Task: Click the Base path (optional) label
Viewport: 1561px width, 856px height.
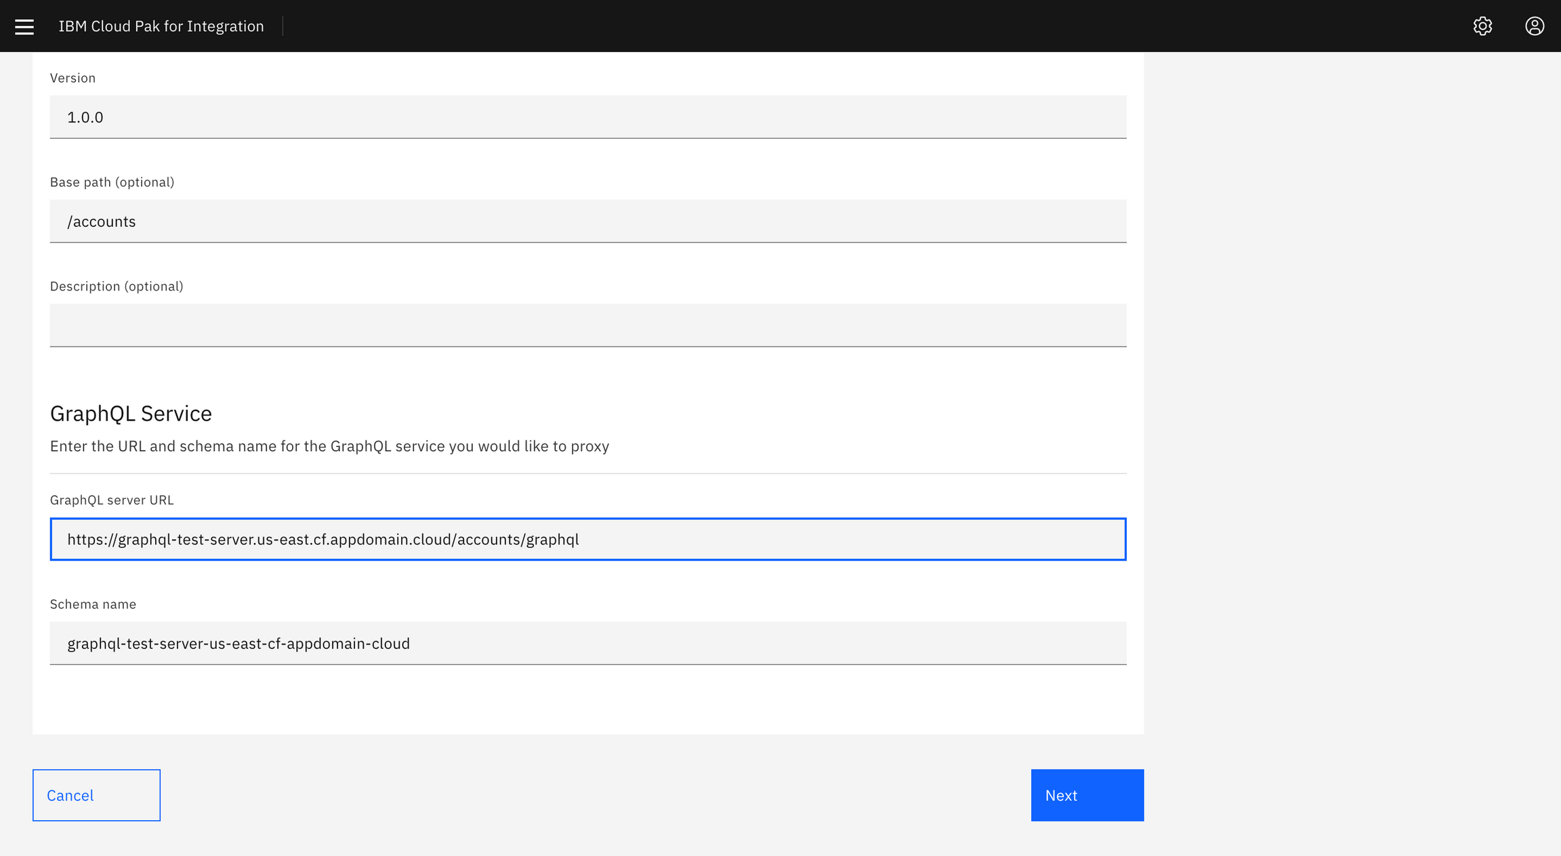Action: click(112, 182)
